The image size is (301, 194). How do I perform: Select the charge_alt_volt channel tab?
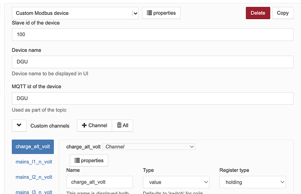tap(33, 147)
